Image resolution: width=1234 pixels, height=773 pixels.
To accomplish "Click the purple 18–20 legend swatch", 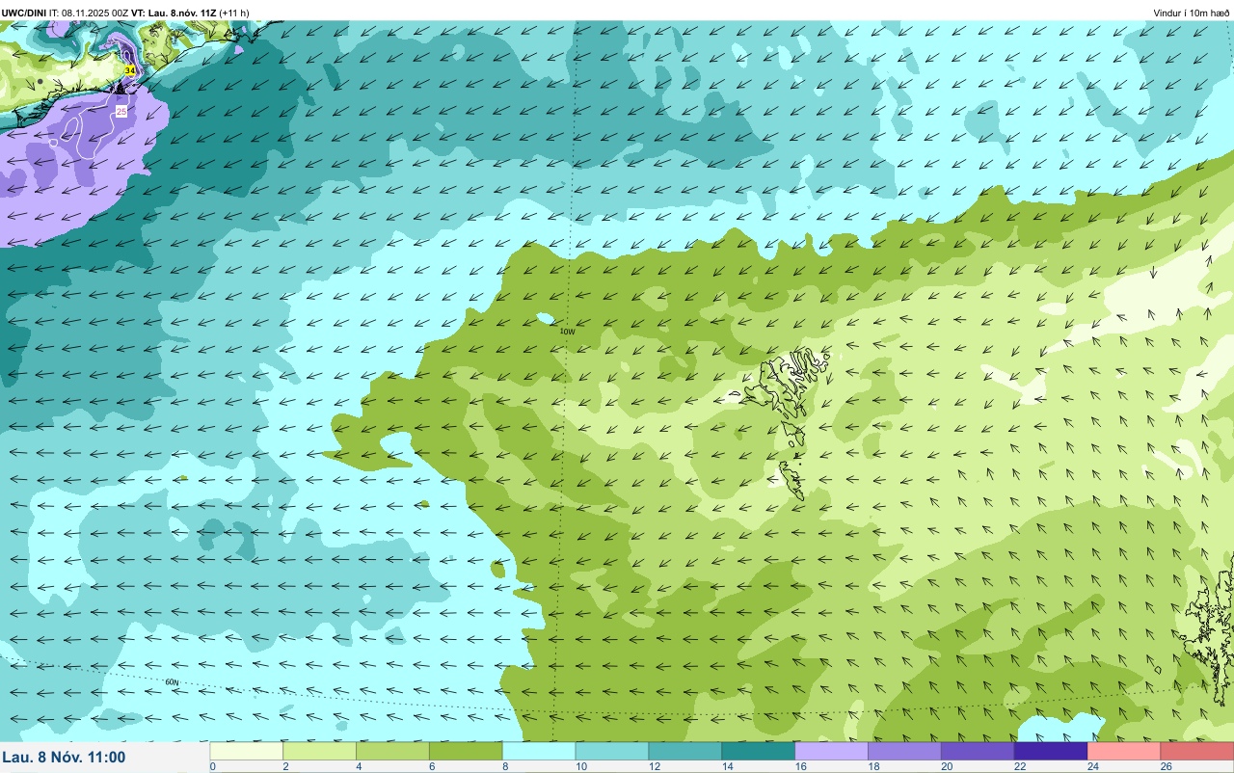I will 905,751.
